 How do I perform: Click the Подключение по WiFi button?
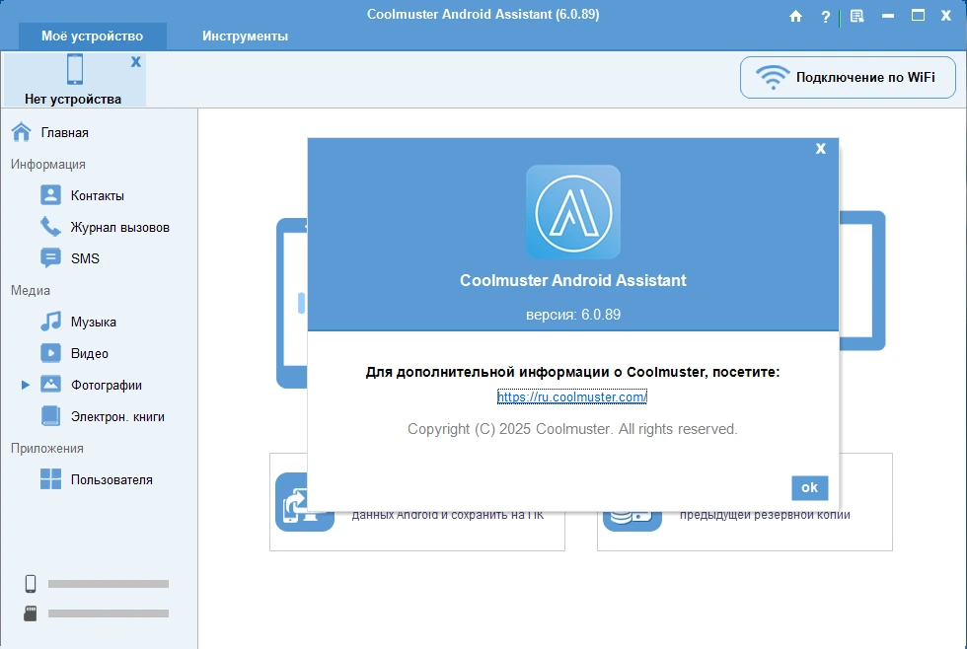pyautogui.click(x=848, y=78)
